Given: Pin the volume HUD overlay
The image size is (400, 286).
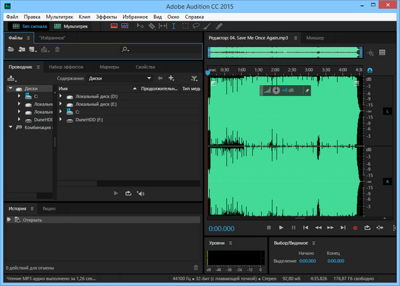Looking at the screenshot, I should (306, 90).
